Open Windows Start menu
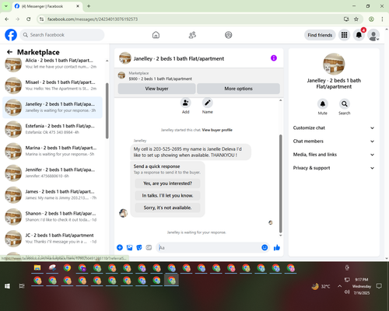389x311 pixels. pos(7,286)
